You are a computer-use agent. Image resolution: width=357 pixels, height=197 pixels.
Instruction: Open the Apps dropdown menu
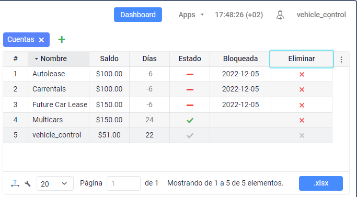pos(191,15)
